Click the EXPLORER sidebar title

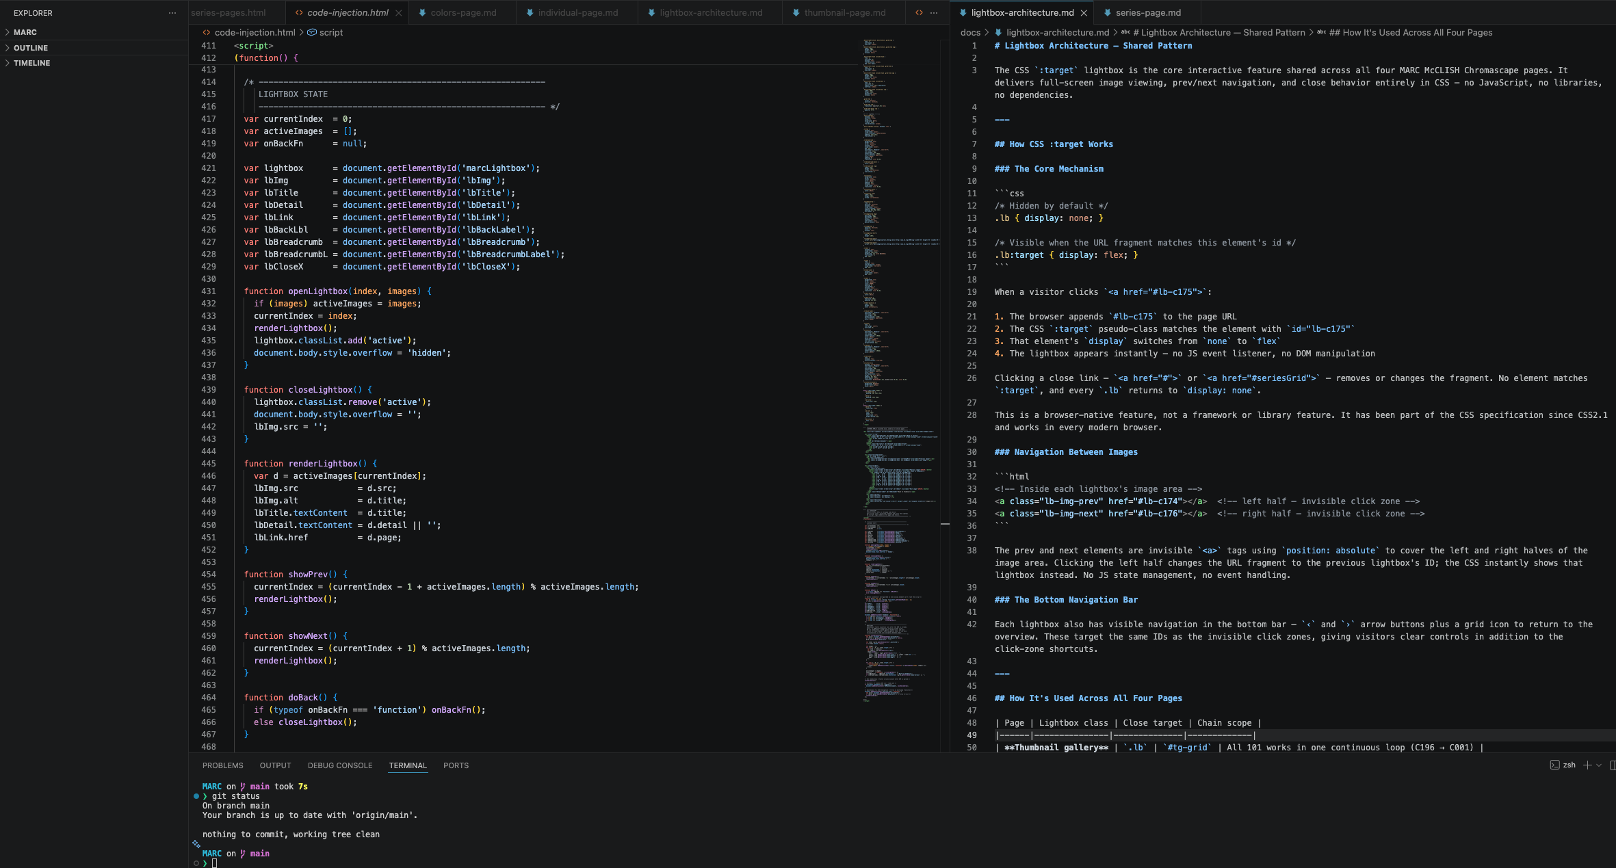tap(33, 13)
